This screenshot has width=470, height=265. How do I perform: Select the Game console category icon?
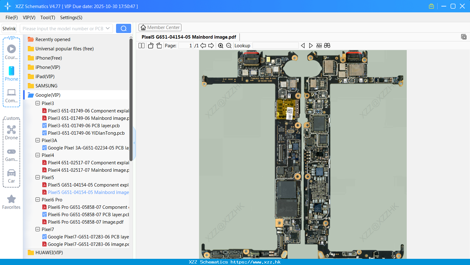(x=11, y=155)
